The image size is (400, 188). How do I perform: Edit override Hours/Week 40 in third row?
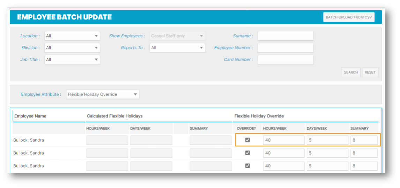point(284,166)
